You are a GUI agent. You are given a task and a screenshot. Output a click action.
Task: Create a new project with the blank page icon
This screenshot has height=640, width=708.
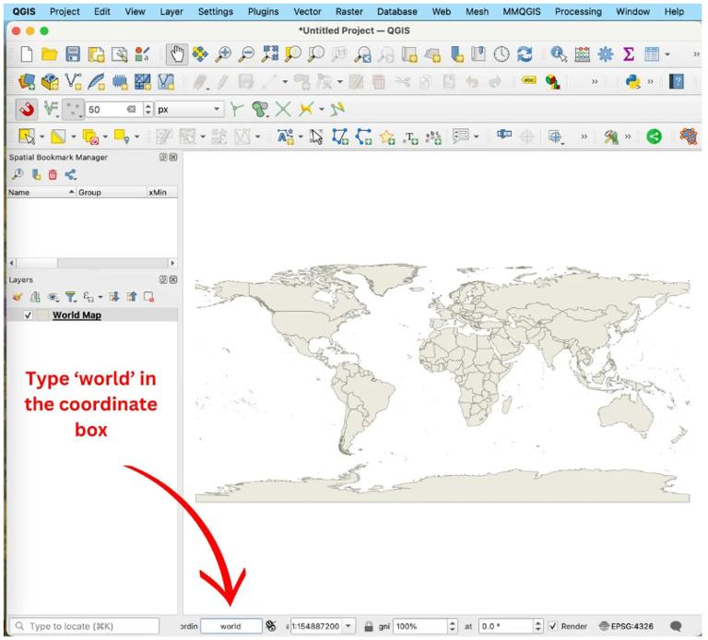[27, 54]
